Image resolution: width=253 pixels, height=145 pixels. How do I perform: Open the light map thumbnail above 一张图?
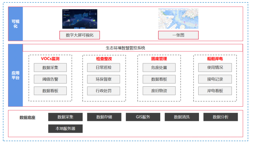pyautogui.click(x=178, y=19)
